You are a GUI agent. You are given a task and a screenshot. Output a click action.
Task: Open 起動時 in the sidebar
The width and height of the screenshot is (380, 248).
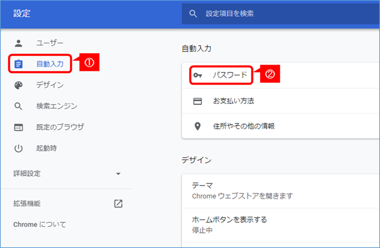(46, 148)
